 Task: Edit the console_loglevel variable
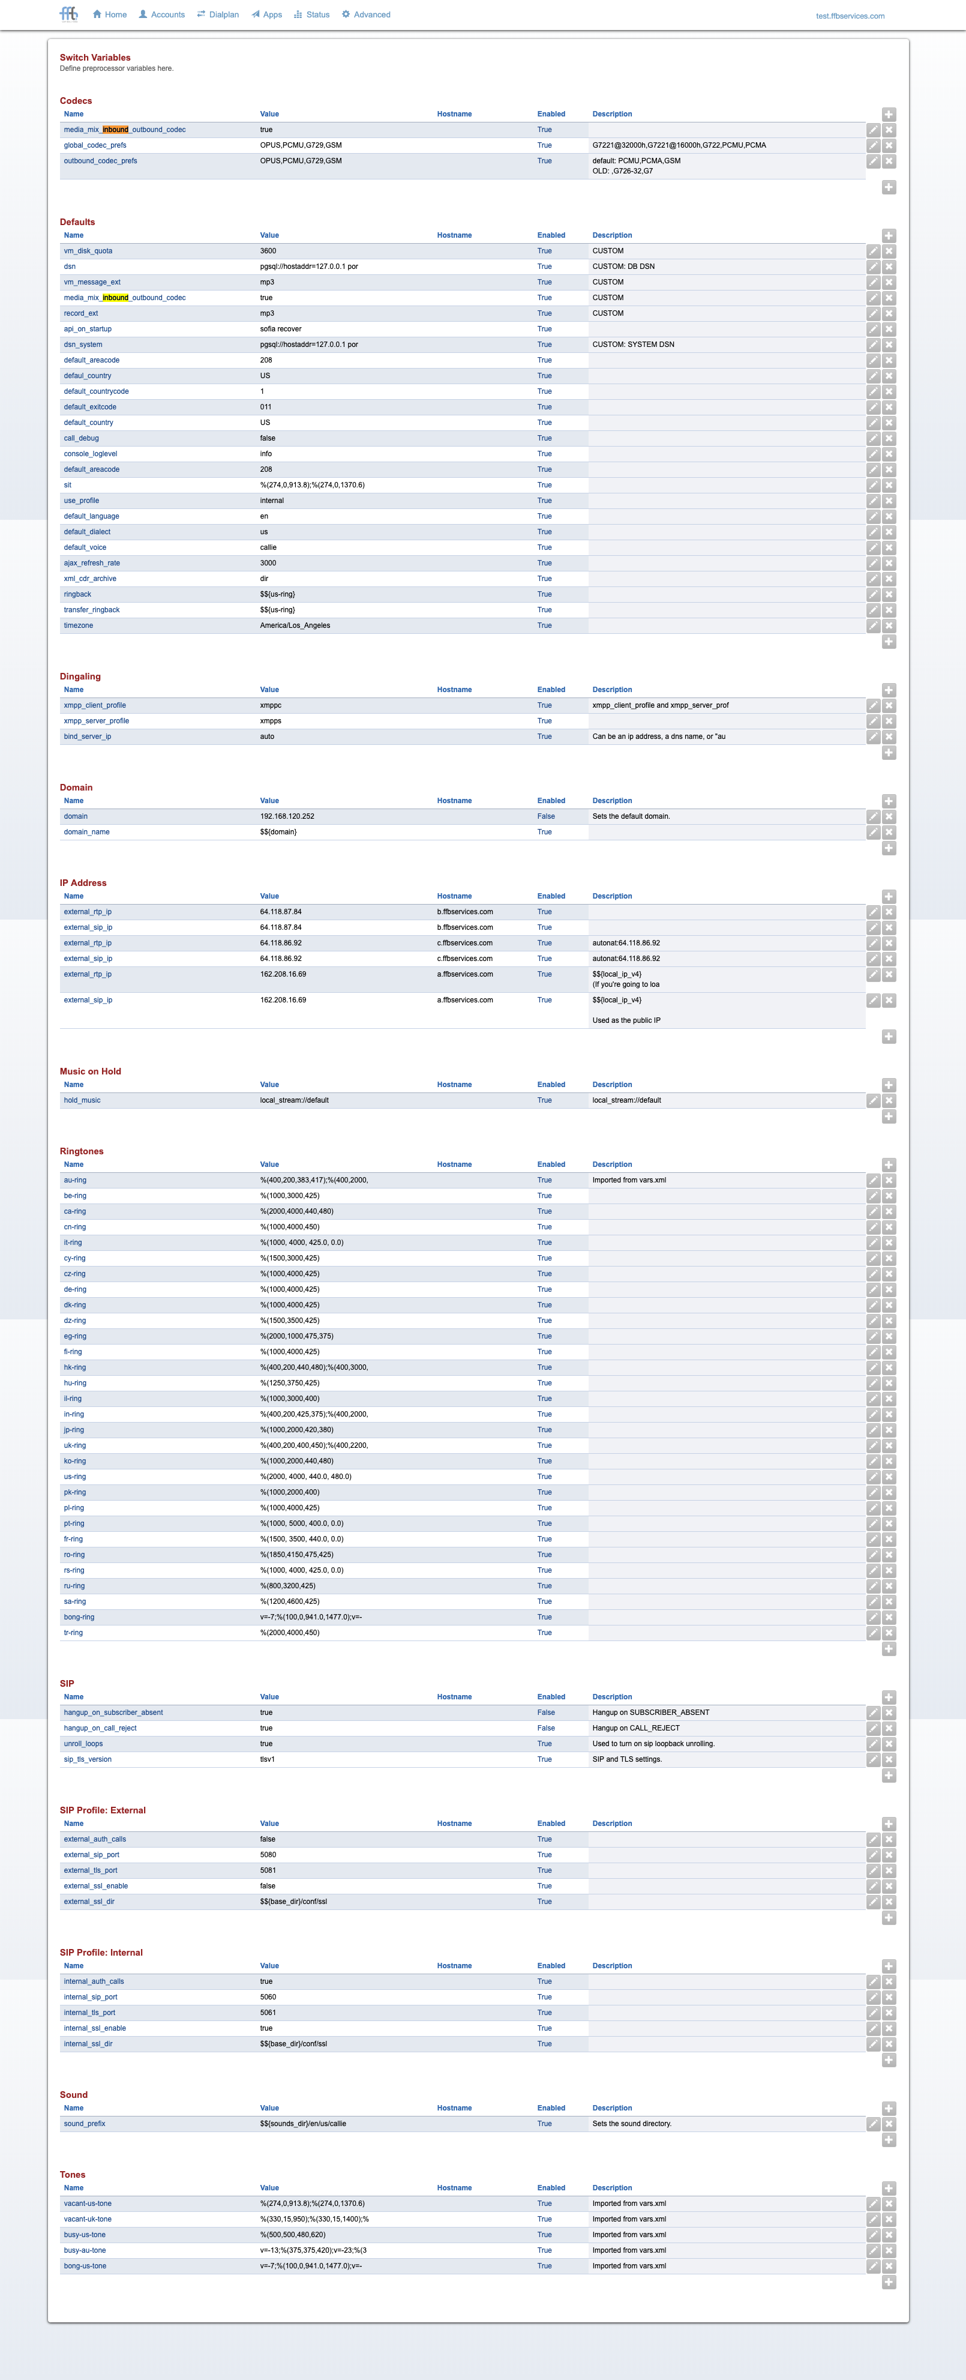point(873,454)
